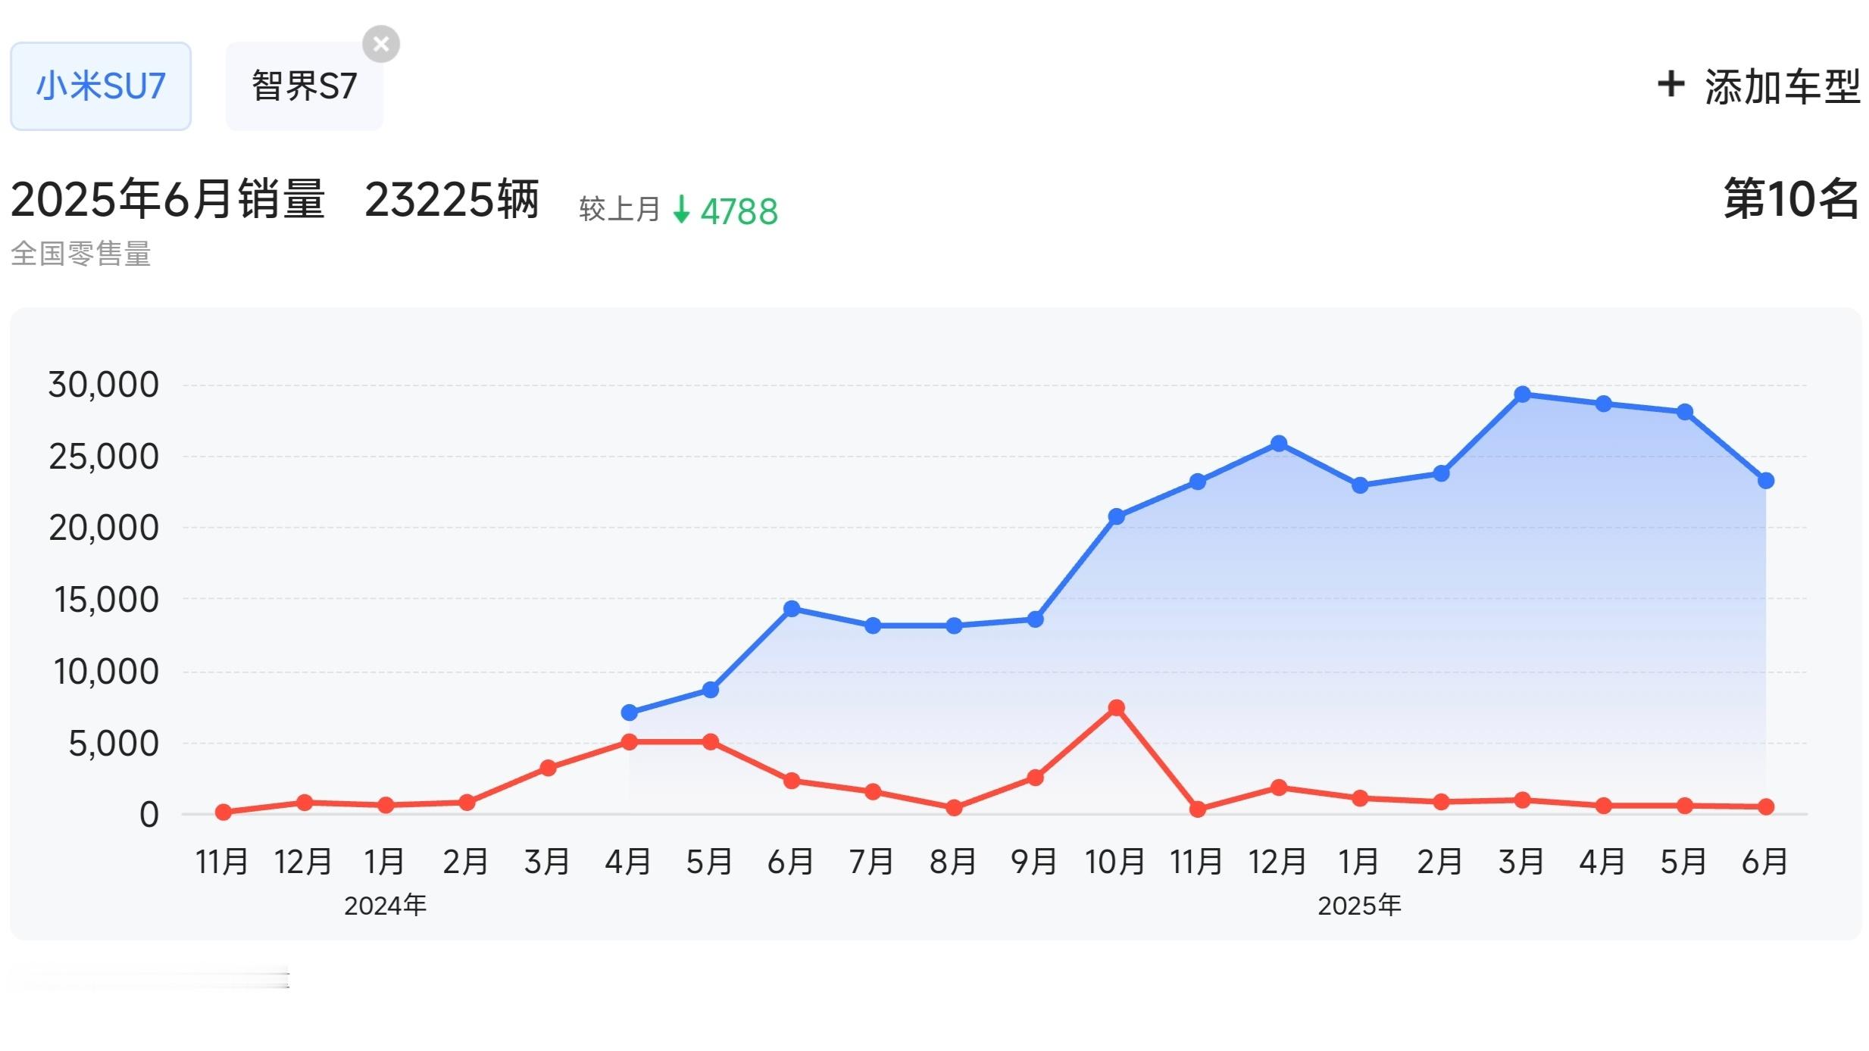Click the 9月 x-axis label
This screenshot has height=1051, width=1869.
pyautogui.click(x=1034, y=862)
